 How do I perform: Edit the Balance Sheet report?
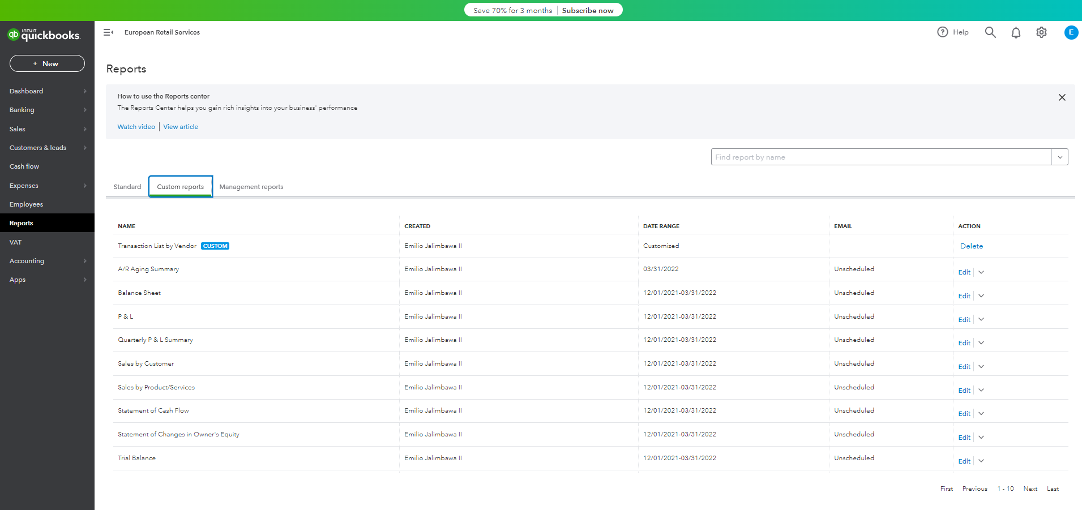pyautogui.click(x=964, y=296)
